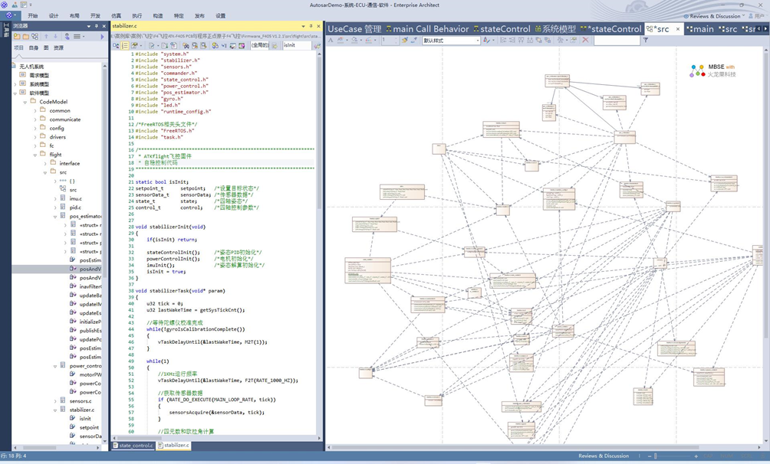
Task: Click the red delete X in diagram toolbar
Action: point(585,40)
